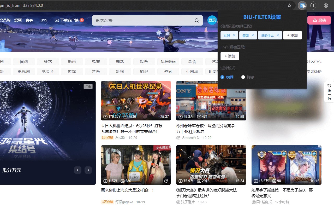This screenshot has width=334, height=209.
Task: Open the 徐州老味菜 video thumbnail
Action: click(x=211, y=101)
